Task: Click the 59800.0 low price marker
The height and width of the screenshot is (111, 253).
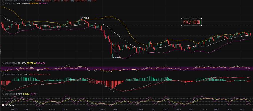Action: pyautogui.click(x=118, y=57)
